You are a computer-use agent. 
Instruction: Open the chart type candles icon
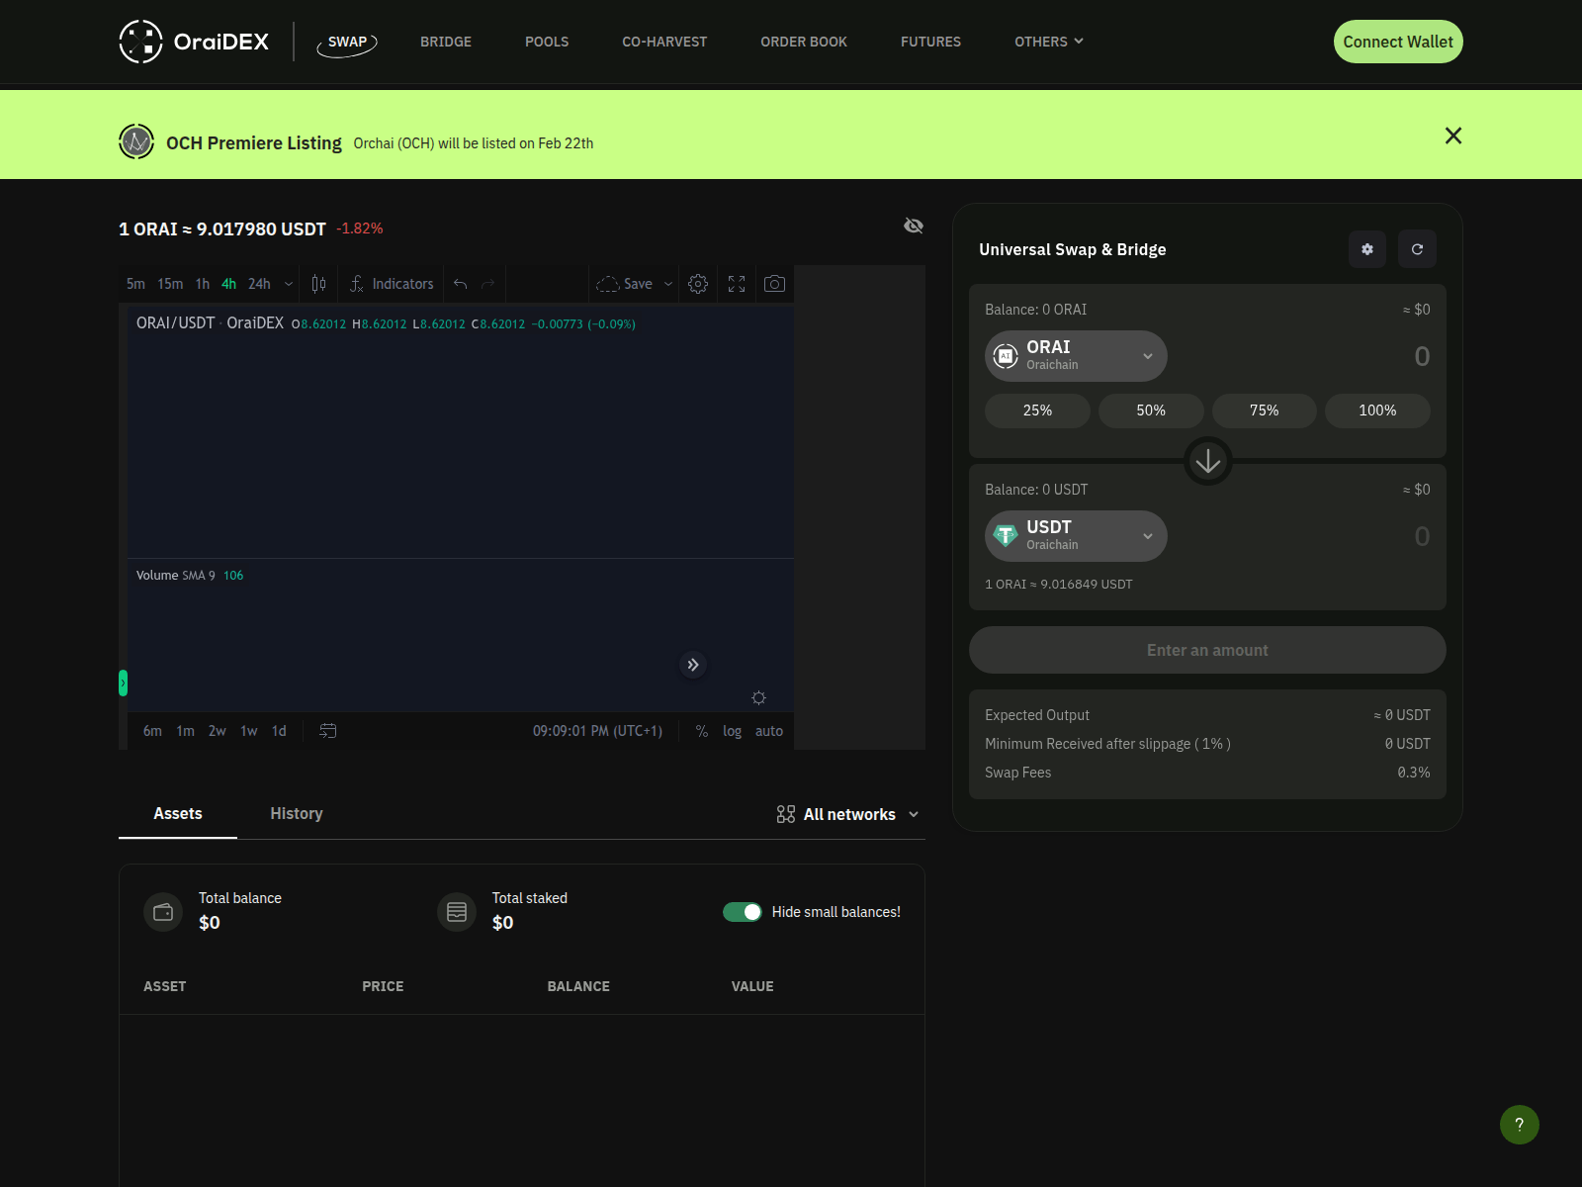click(x=318, y=284)
